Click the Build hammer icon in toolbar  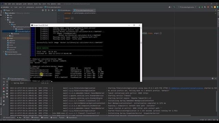(x=174, y=7)
